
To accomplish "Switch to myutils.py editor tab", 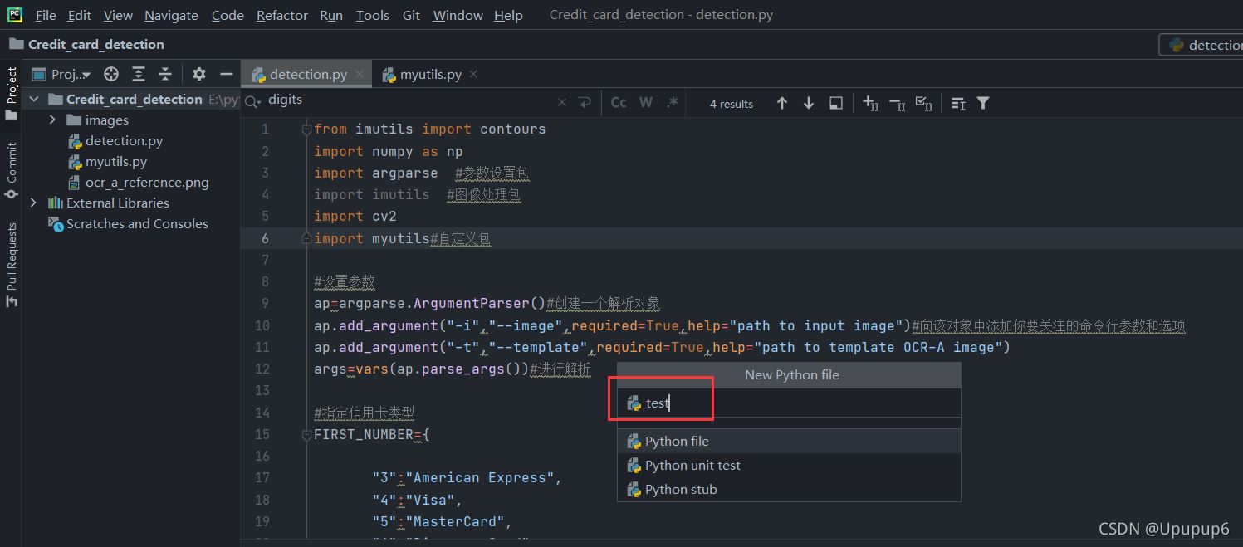I will tap(430, 74).
